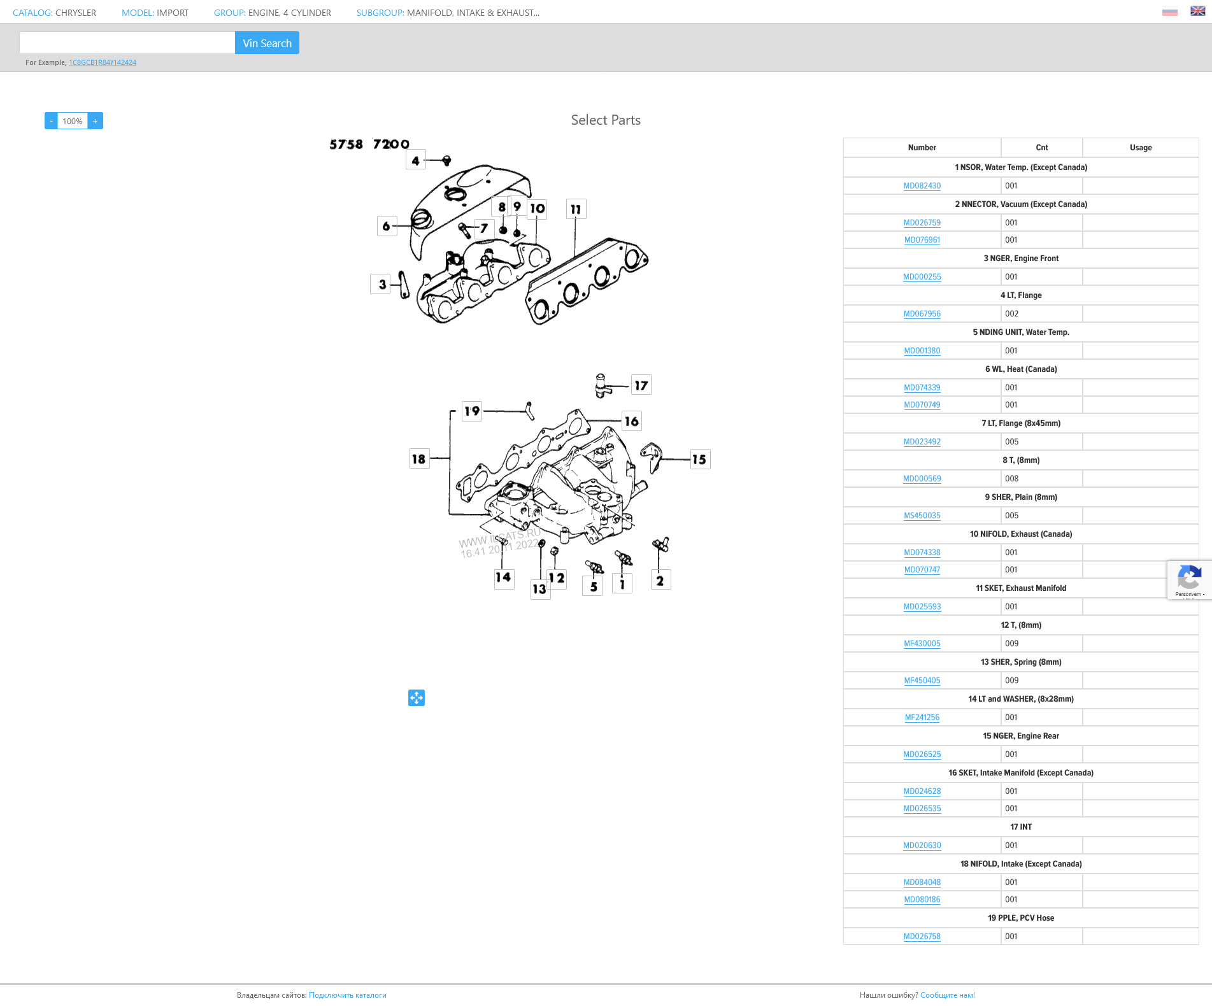
Task: Open part number MD082430 link
Action: (922, 186)
